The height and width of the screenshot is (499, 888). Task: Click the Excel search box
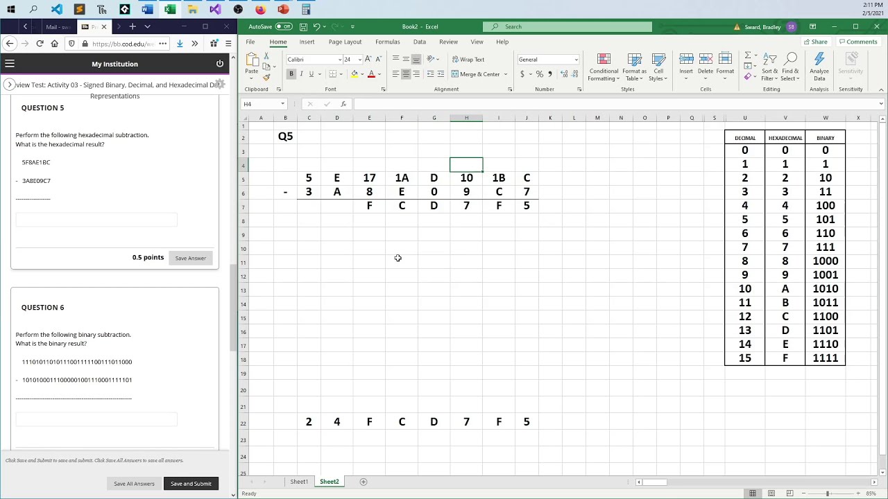coord(567,26)
